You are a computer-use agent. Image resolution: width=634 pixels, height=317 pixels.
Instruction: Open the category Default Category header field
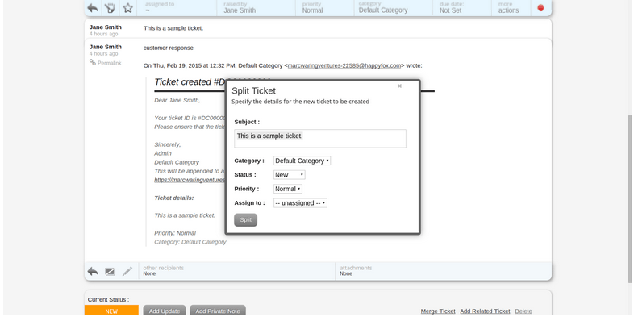click(394, 7)
